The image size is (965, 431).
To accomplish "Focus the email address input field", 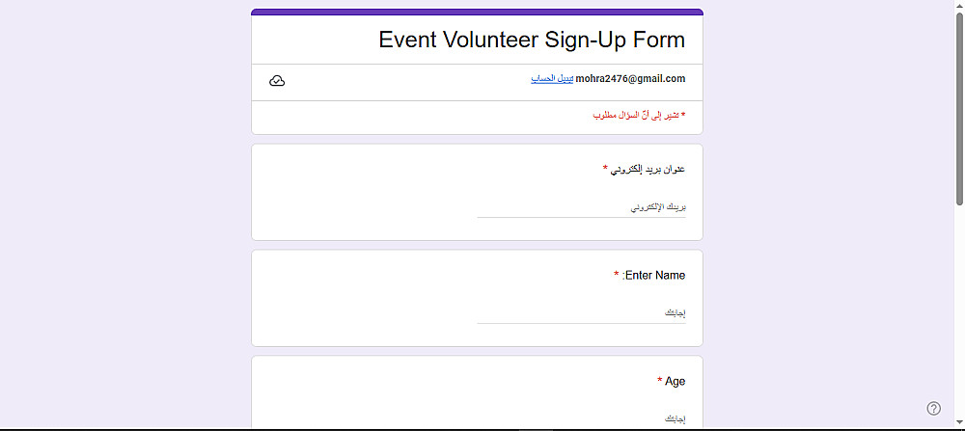I will (x=581, y=207).
